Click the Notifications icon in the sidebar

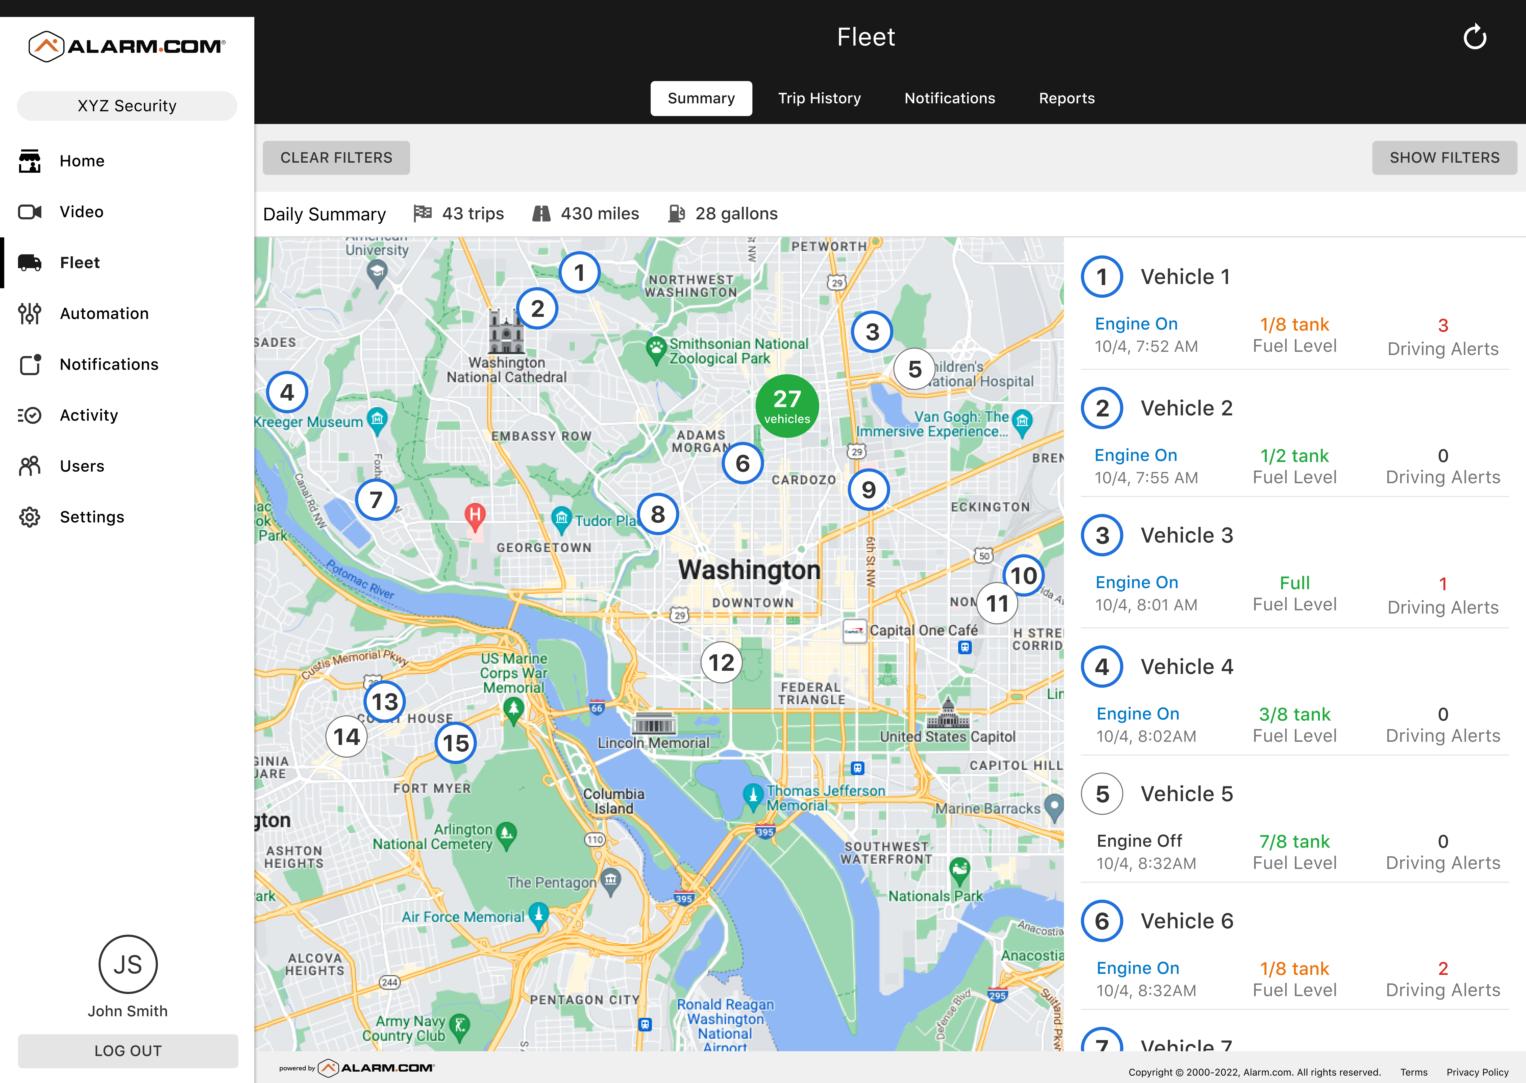(x=30, y=364)
